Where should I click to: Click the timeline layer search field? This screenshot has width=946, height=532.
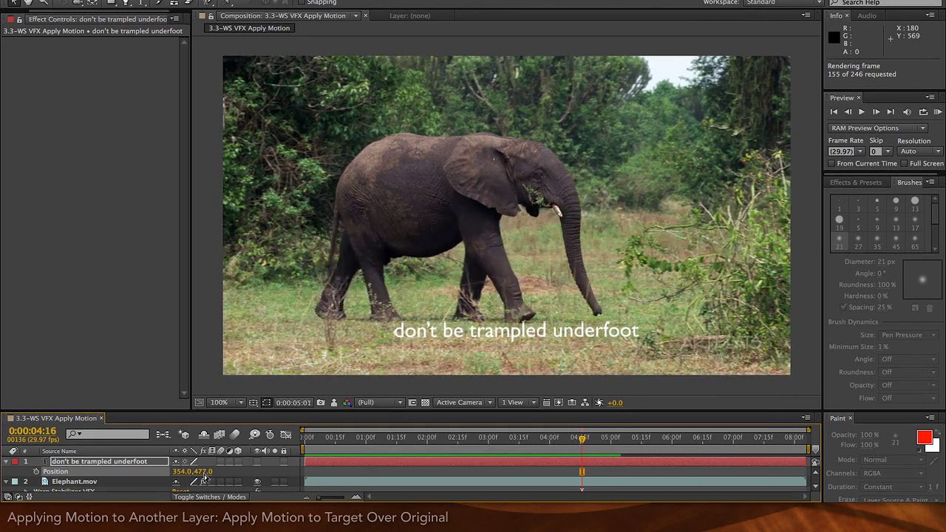click(108, 434)
